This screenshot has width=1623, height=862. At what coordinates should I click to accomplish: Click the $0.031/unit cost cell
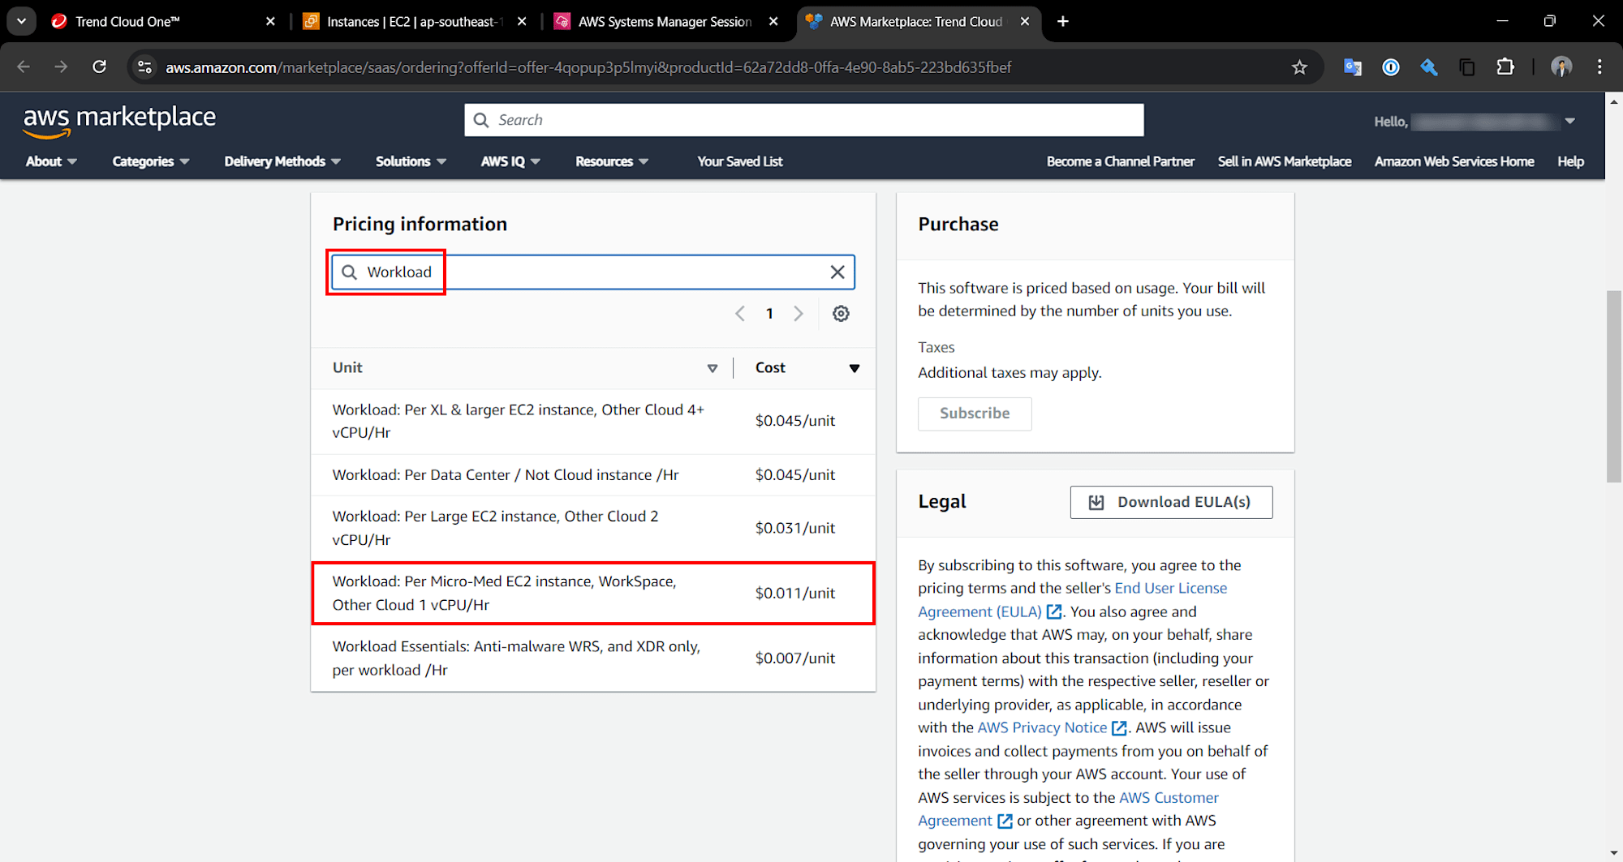tap(794, 528)
